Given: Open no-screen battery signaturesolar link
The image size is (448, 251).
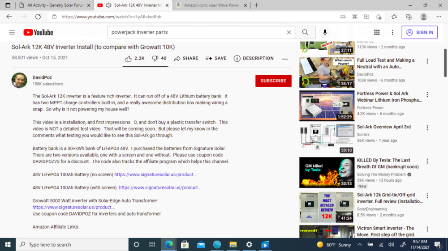Looking at the screenshot, I should point(155,174).
